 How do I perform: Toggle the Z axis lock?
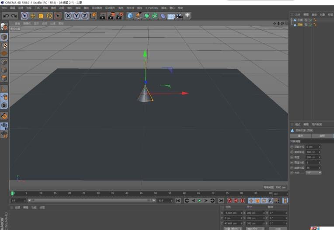click(x=84, y=16)
